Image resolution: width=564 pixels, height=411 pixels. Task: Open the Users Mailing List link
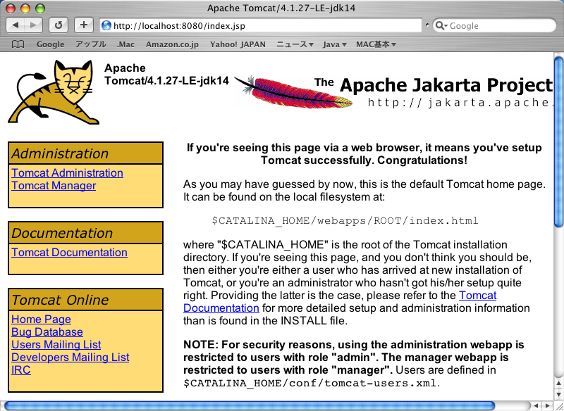click(56, 345)
